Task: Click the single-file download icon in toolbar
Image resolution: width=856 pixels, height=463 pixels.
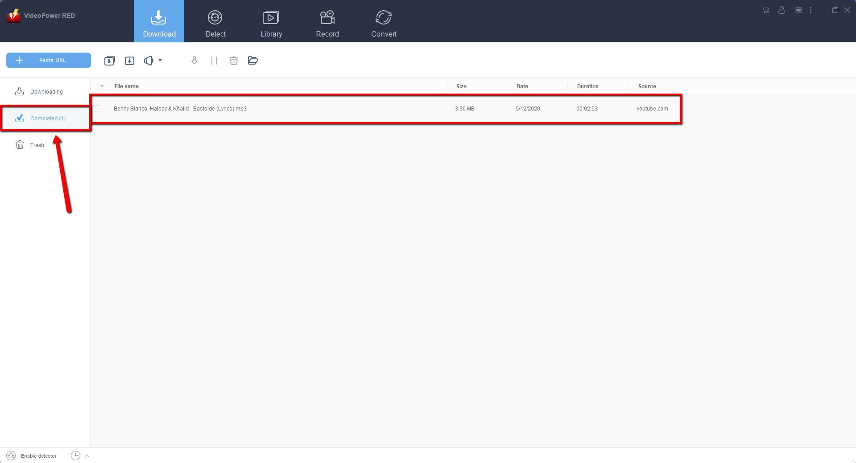Action: tap(129, 61)
